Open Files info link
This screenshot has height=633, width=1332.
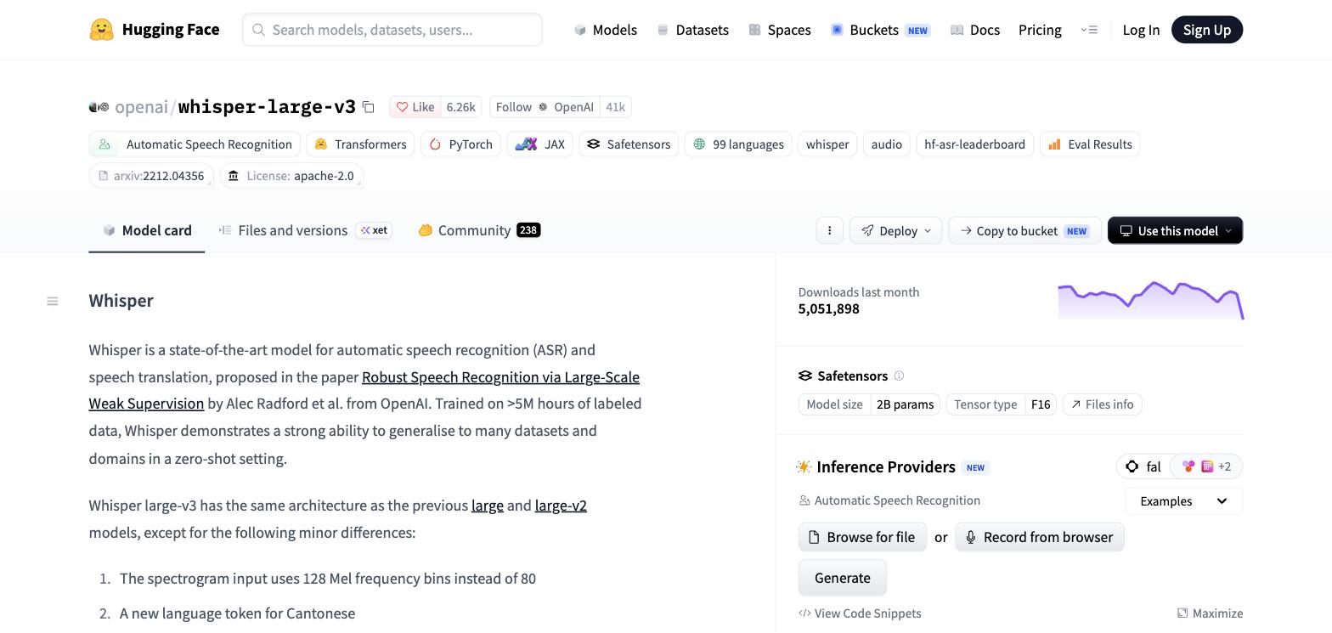[1102, 404]
